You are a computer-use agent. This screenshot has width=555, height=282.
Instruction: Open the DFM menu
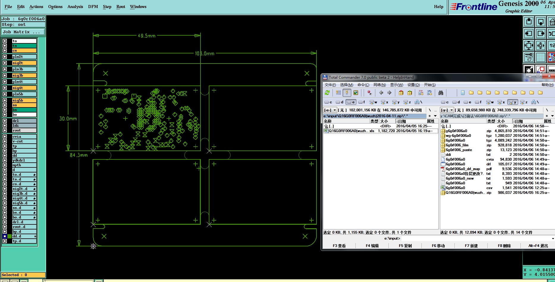tap(93, 7)
